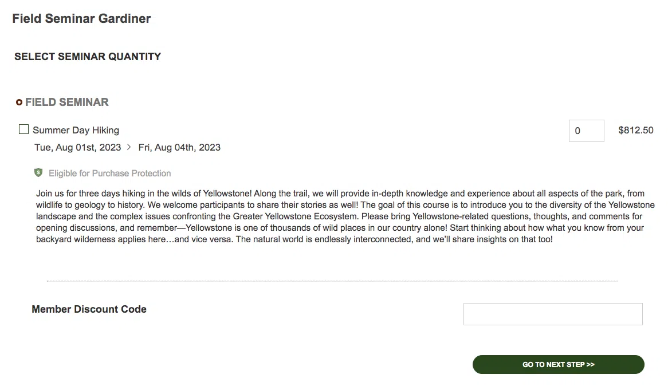Image resolution: width=668 pixels, height=386 pixels.
Task: Click the Eligible for Purchase Protection link
Action: click(x=110, y=173)
